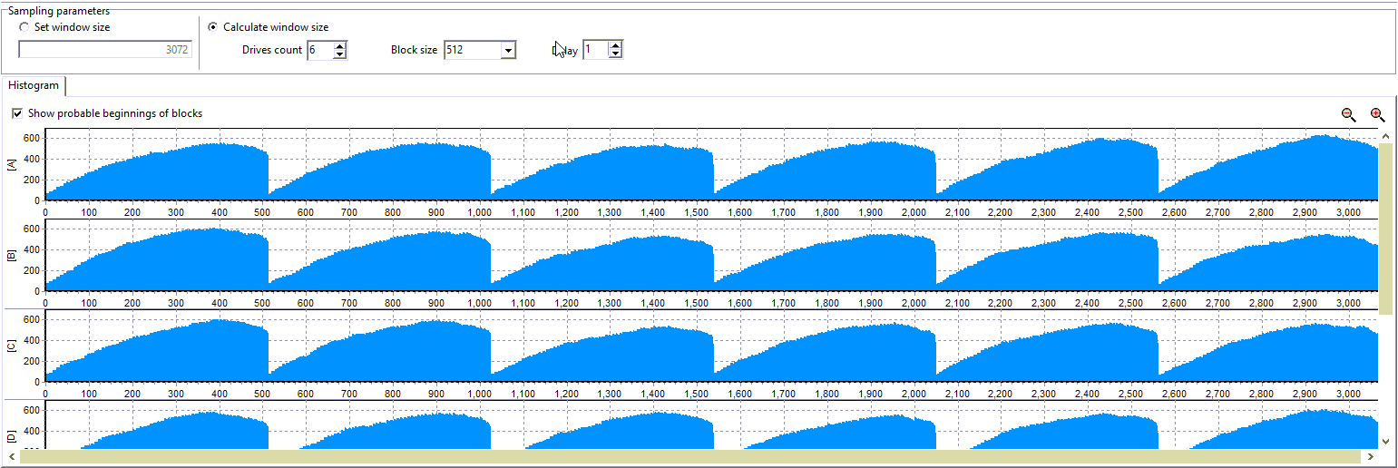Switch to the Histogram tab

click(x=34, y=85)
